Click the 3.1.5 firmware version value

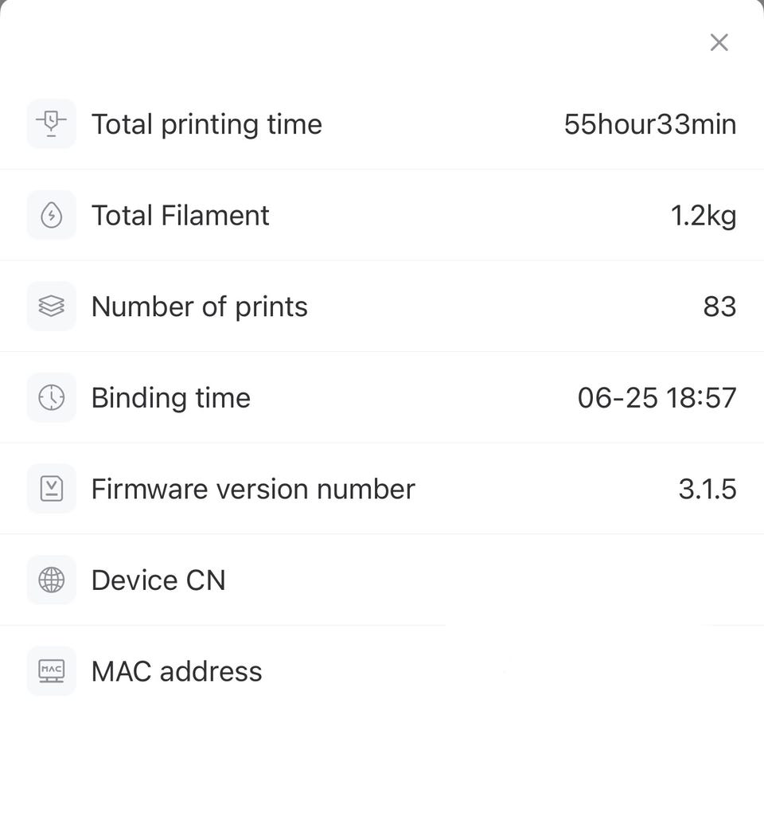[x=707, y=489]
